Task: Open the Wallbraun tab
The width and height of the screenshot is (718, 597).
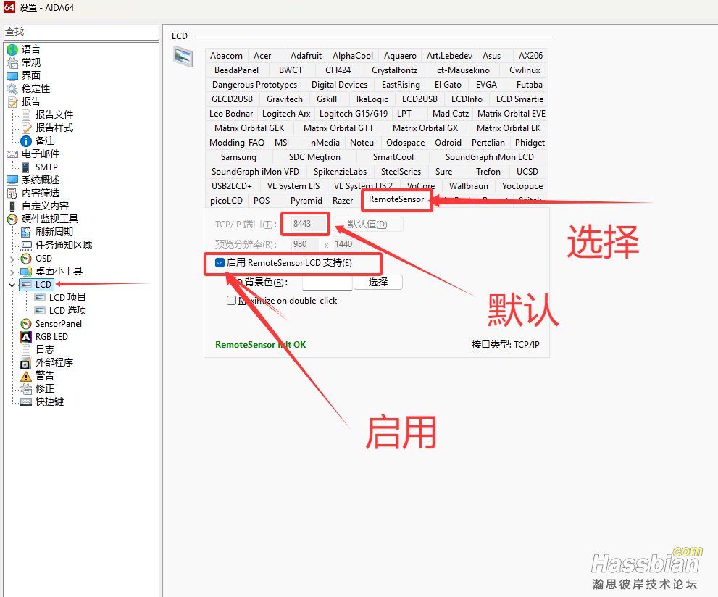Action: (x=469, y=186)
